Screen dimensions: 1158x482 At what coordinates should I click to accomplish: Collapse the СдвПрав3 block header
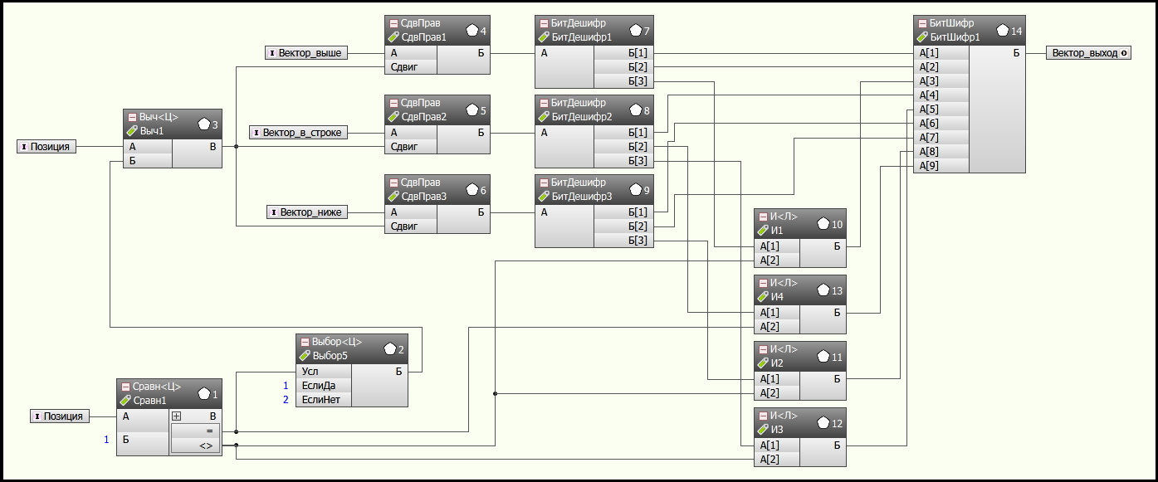tap(393, 183)
